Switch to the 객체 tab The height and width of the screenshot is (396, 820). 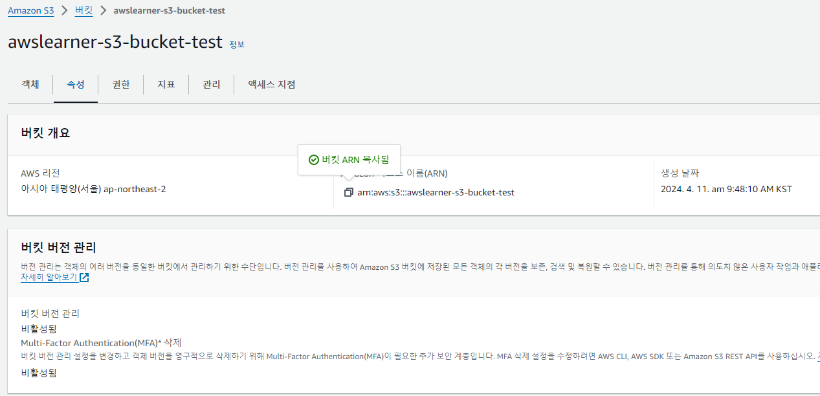(x=30, y=84)
